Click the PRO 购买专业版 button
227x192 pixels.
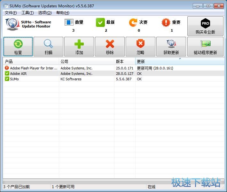(x=205, y=26)
